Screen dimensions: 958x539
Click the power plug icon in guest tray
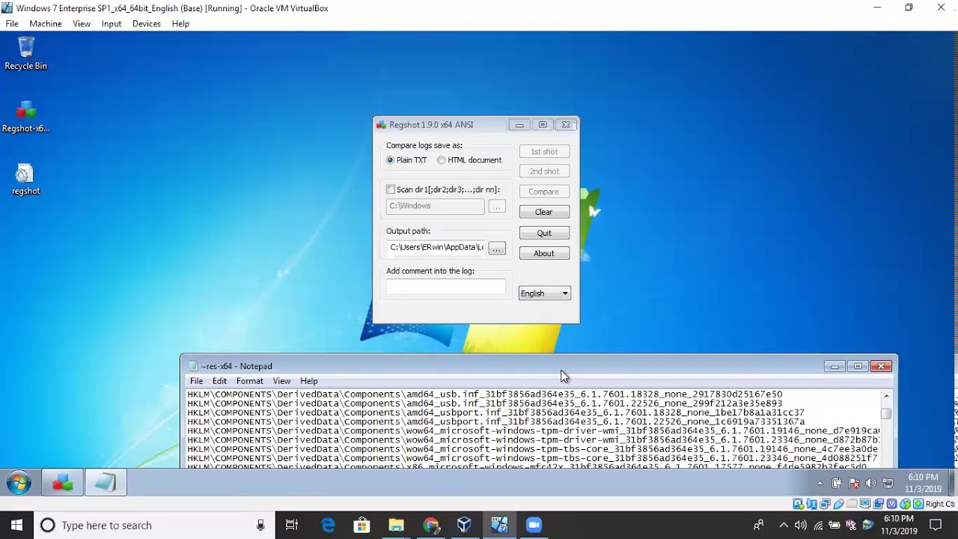tap(837, 483)
